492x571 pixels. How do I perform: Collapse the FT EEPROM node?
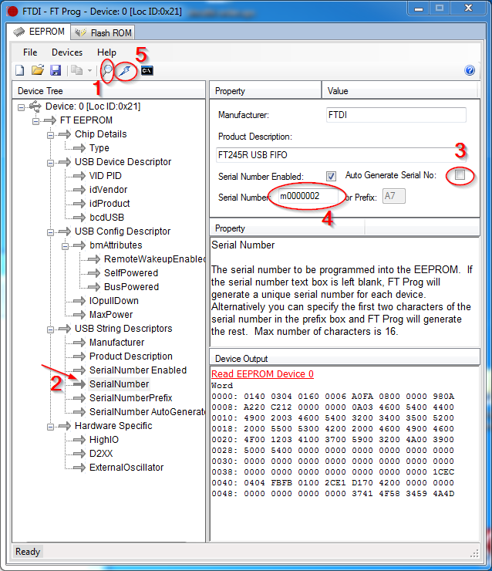tap(35, 121)
